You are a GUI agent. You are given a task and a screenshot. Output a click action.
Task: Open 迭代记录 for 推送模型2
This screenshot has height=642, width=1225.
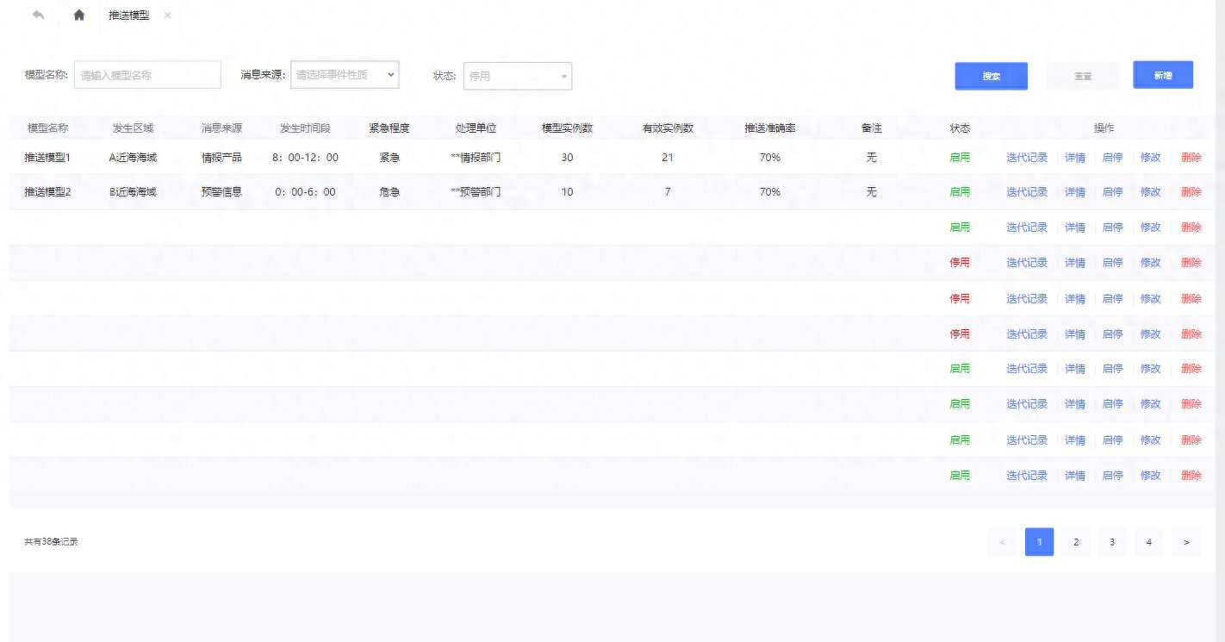click(1027, 192)
